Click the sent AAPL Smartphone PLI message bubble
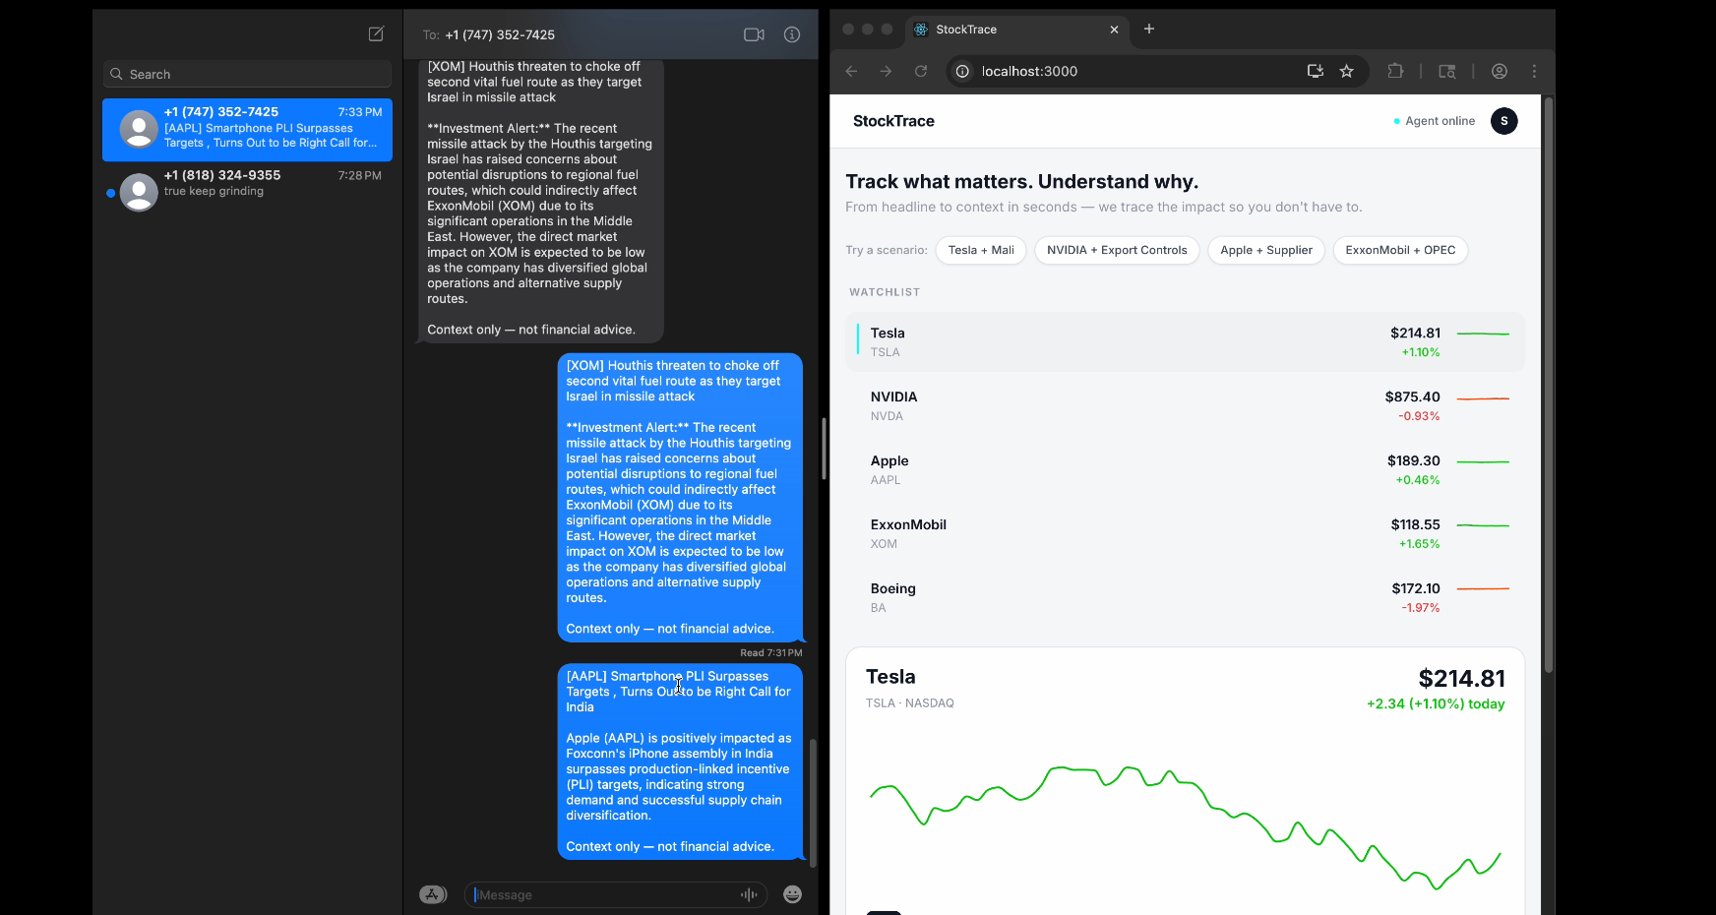Viewport: 1716px width, 915px height. 680,762
